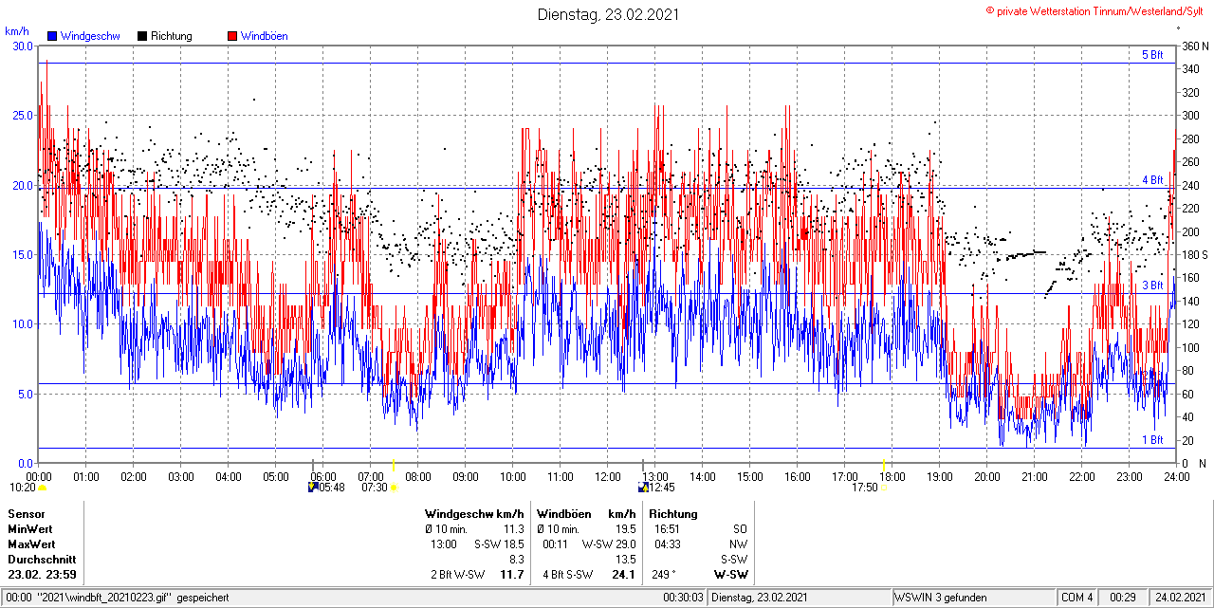
Task: Click the WSWIN 3 gefunden status entry
Action: (940, 598)
